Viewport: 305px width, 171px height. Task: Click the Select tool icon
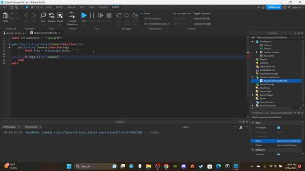[60, 16]
